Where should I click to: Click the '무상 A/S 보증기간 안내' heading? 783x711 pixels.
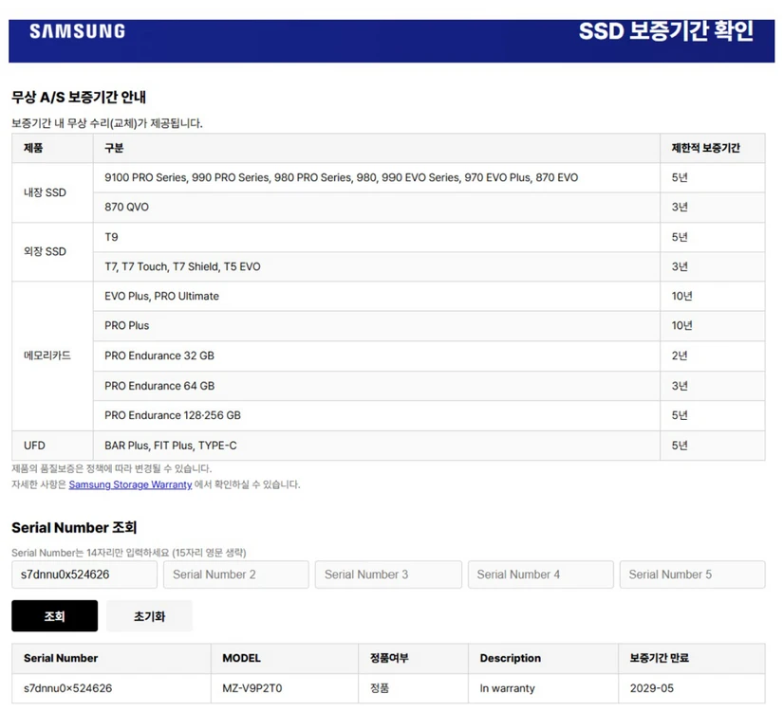pyautogui.click(x=79, y=97)
